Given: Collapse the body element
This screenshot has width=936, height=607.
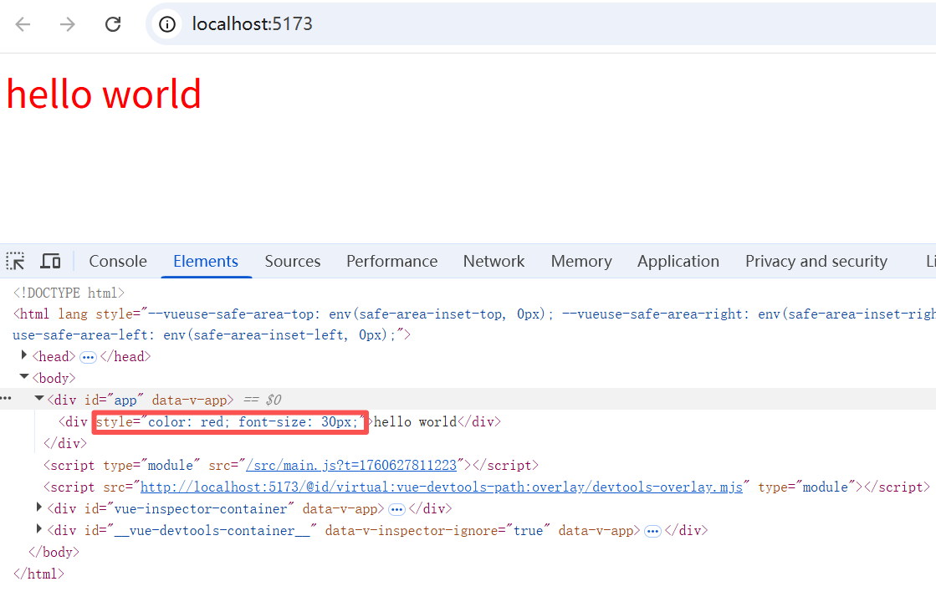Looking at the screenshot, I should [x=24, y=377].
